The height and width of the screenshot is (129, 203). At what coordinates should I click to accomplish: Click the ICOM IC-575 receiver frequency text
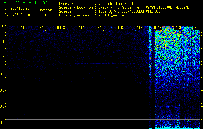[x=129, y=11]
